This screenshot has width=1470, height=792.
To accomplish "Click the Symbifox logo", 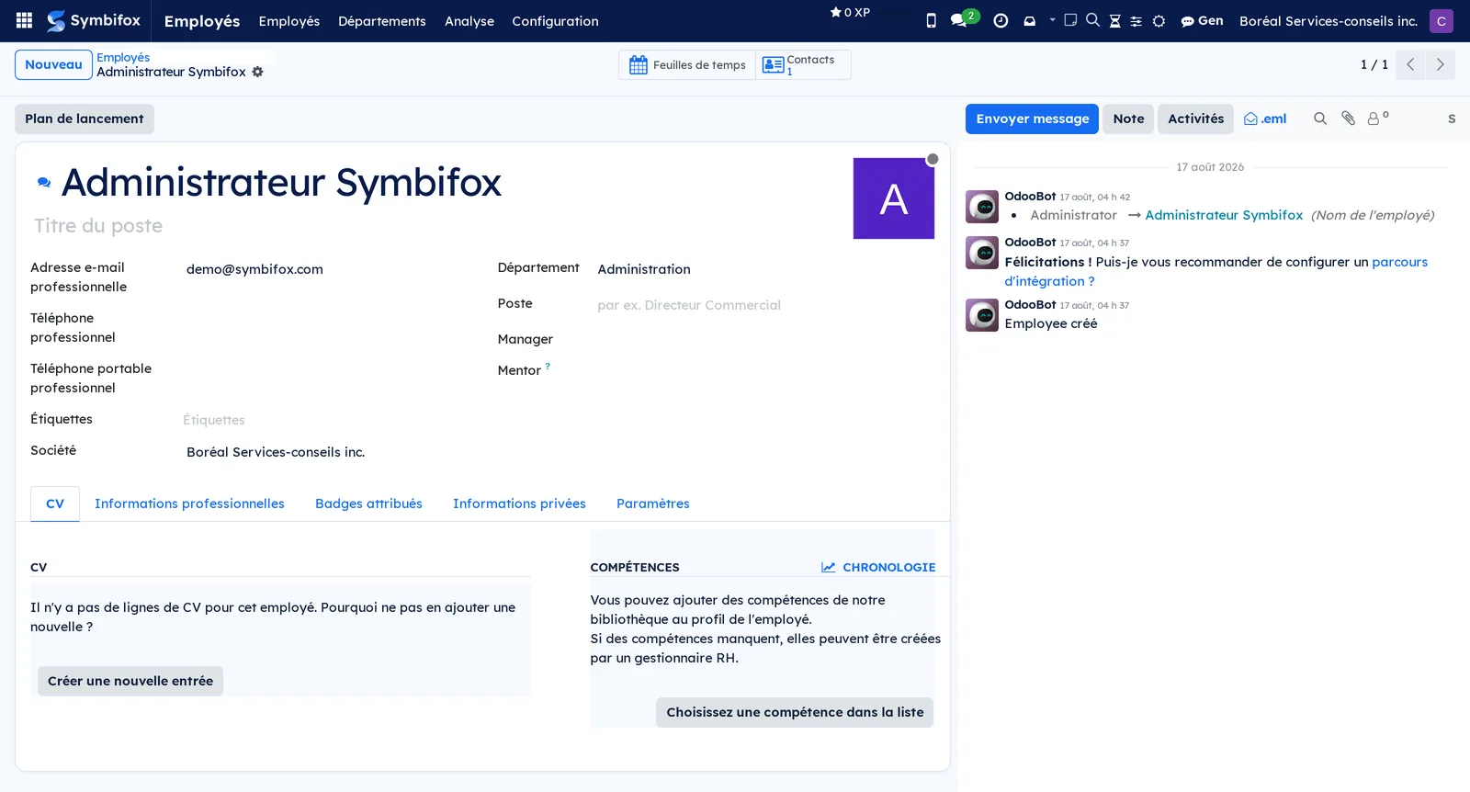I will click(x=94, y=20).
